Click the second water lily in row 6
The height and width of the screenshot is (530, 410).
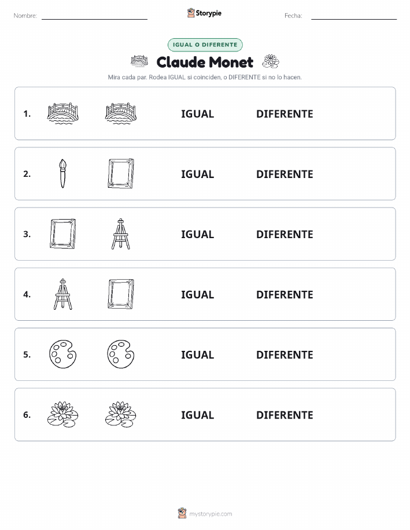pyautogui.click(x=121, y=414)
